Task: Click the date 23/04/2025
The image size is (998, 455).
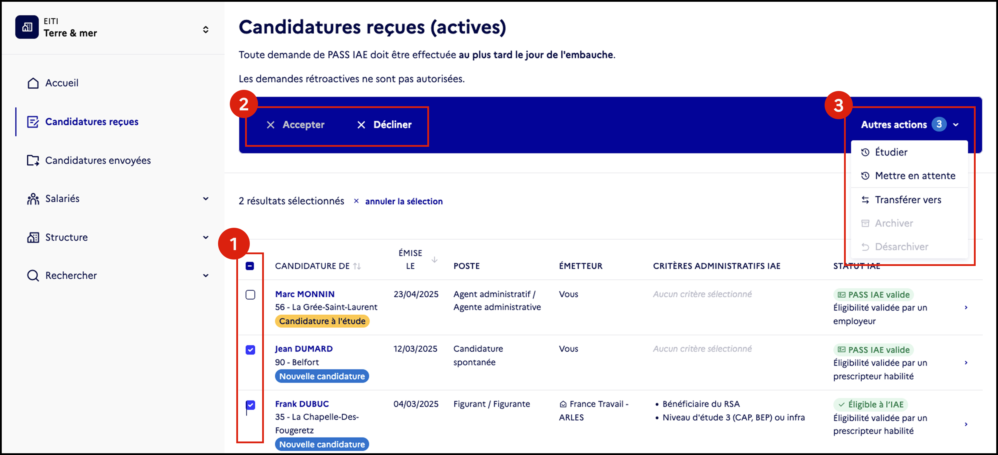Action: pos(416,294)
